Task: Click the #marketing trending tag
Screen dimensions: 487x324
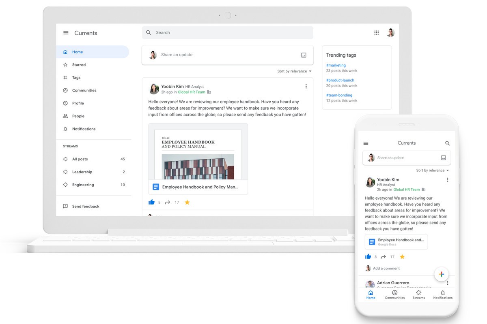Action: click(x=336, y=65)
